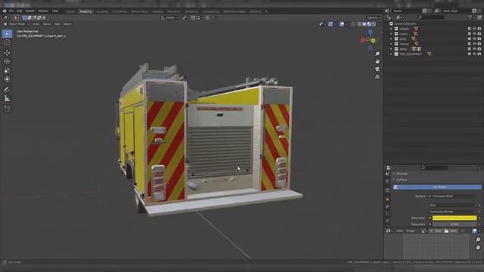The height and width of the screenshot is (272, 484).
Task: Switch perspective/orthographic grid icon in viewport
Action: point(377,76)
